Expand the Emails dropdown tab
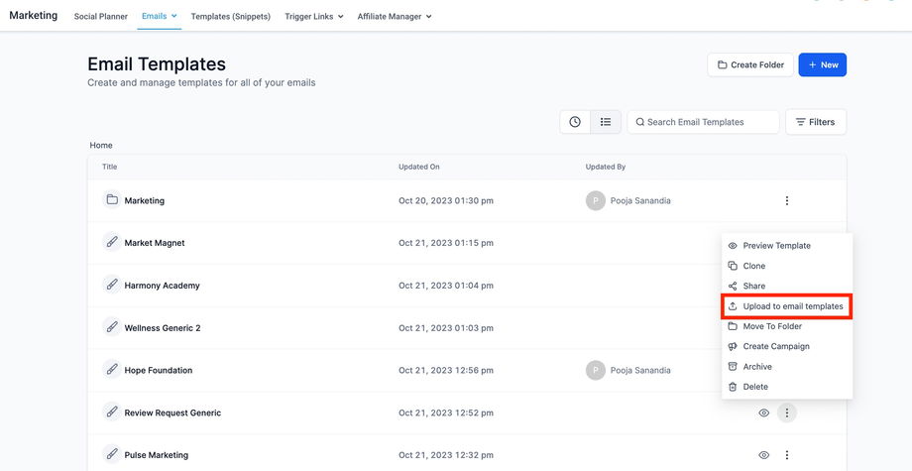The width and height of the screenshot is (912, 471). pyautogui.click(x=159, y=16)
